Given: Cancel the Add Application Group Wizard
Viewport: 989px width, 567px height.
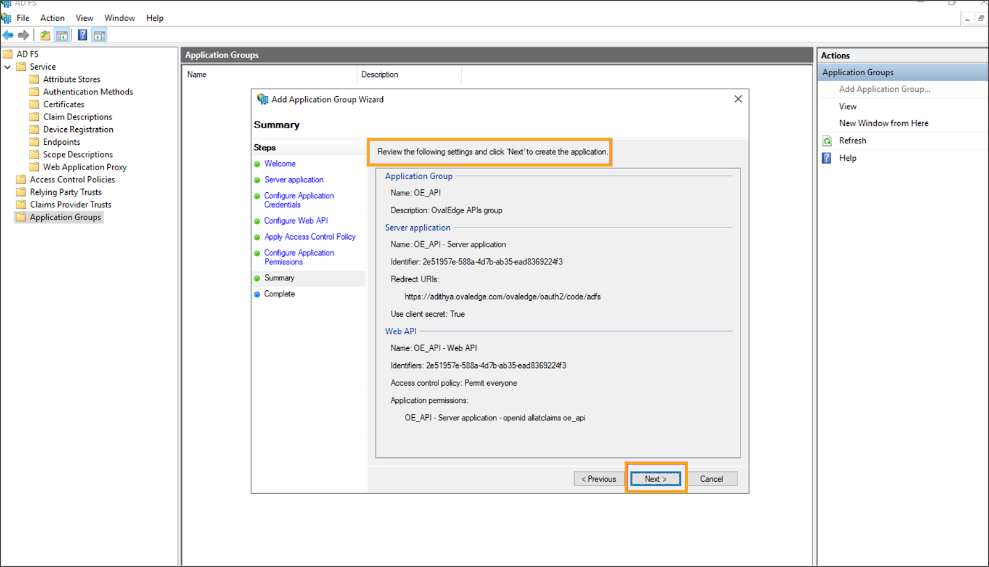Looking at the screenshot, I should [x=712, y=479].
